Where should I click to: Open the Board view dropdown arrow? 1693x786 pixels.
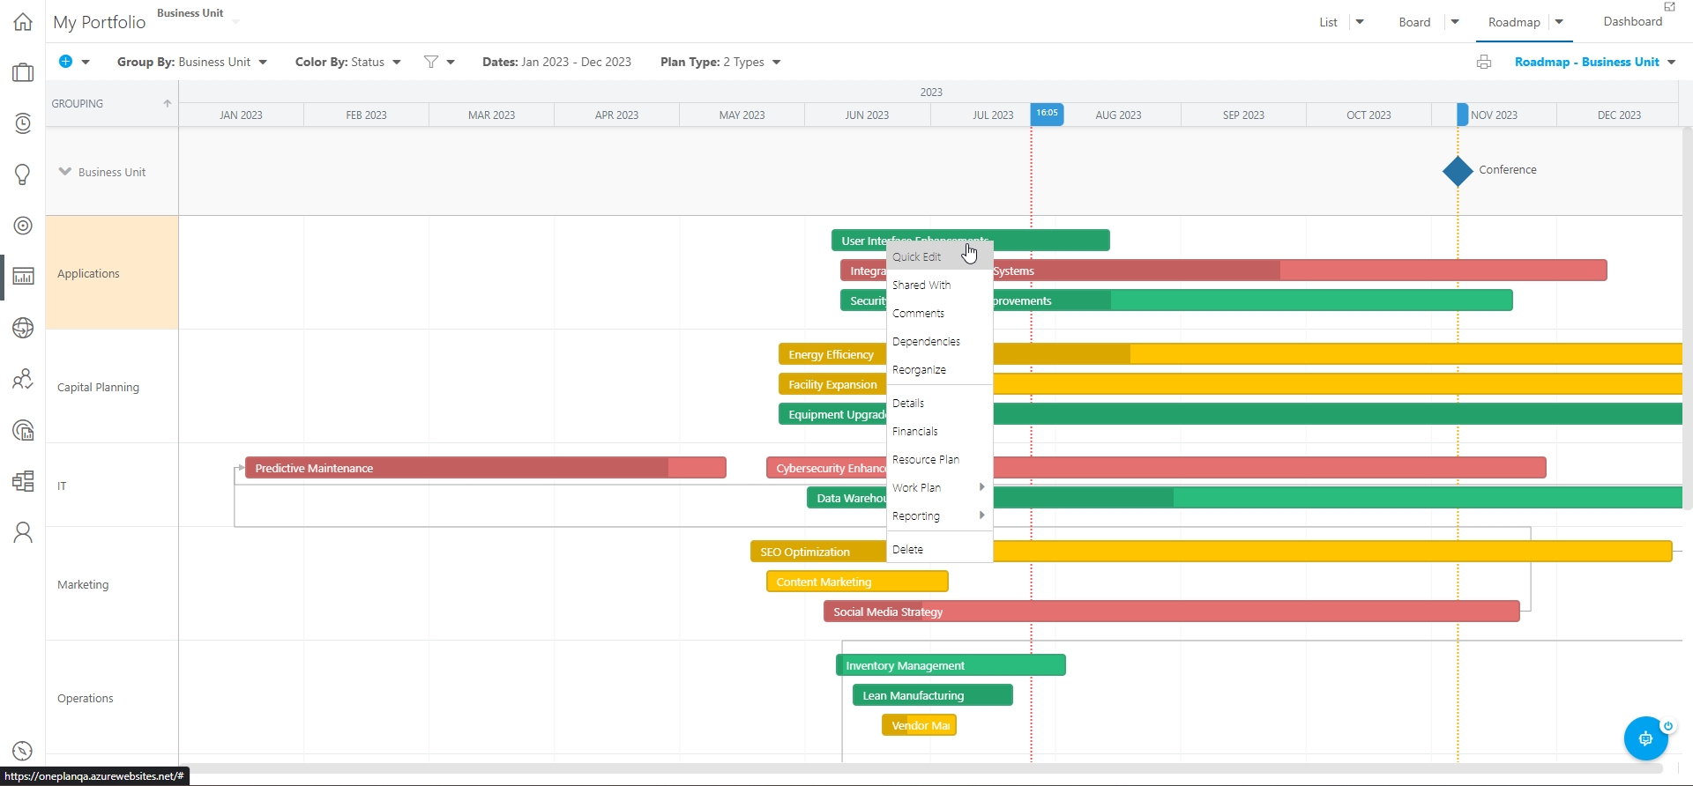coord(1455,22)
